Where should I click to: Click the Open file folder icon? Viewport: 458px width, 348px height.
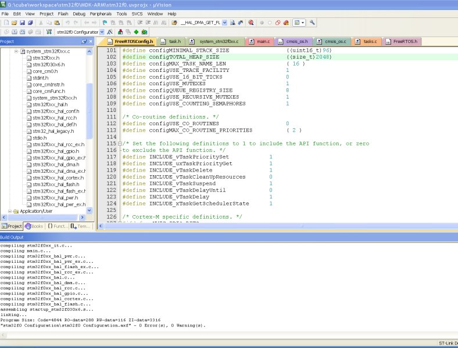(x=13, y=23)
